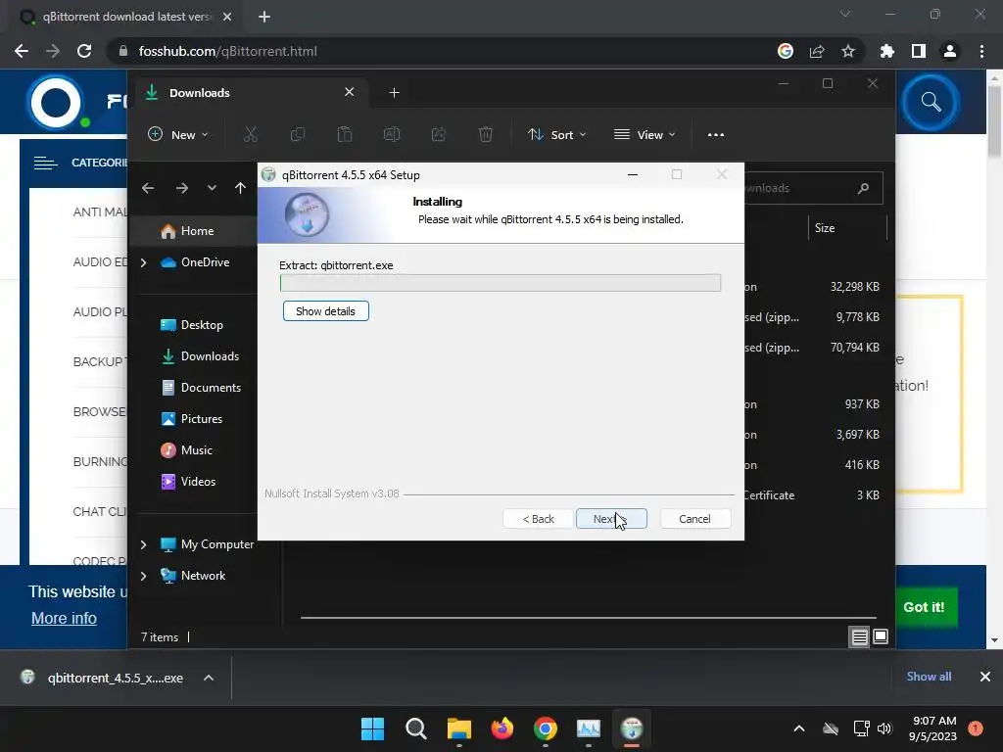
Task: Select Downloads in the File Explorer sidebar
Action: coord(198,356)
